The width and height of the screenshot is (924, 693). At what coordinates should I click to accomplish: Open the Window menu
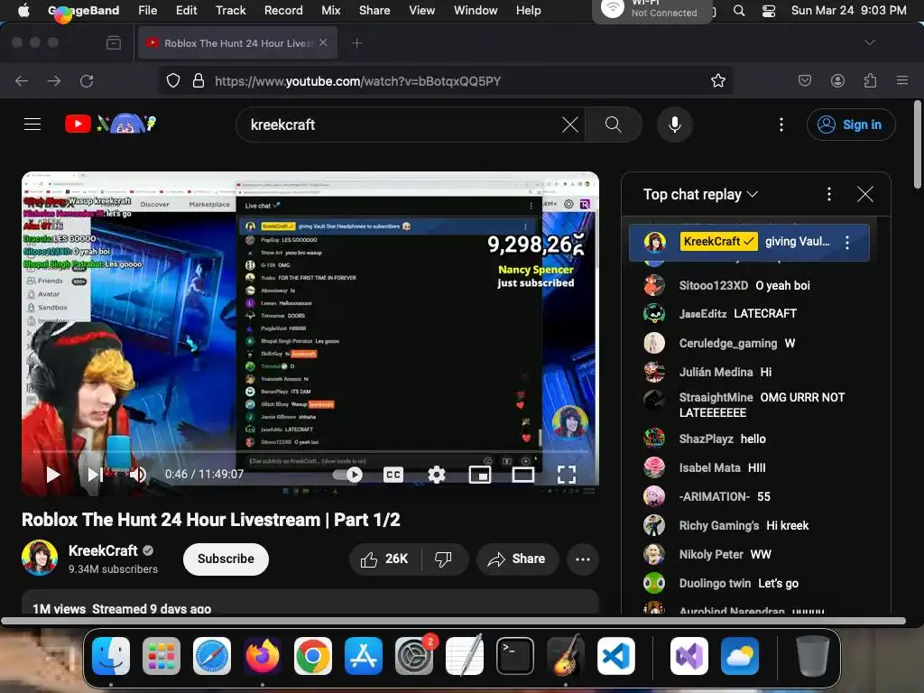476,10
